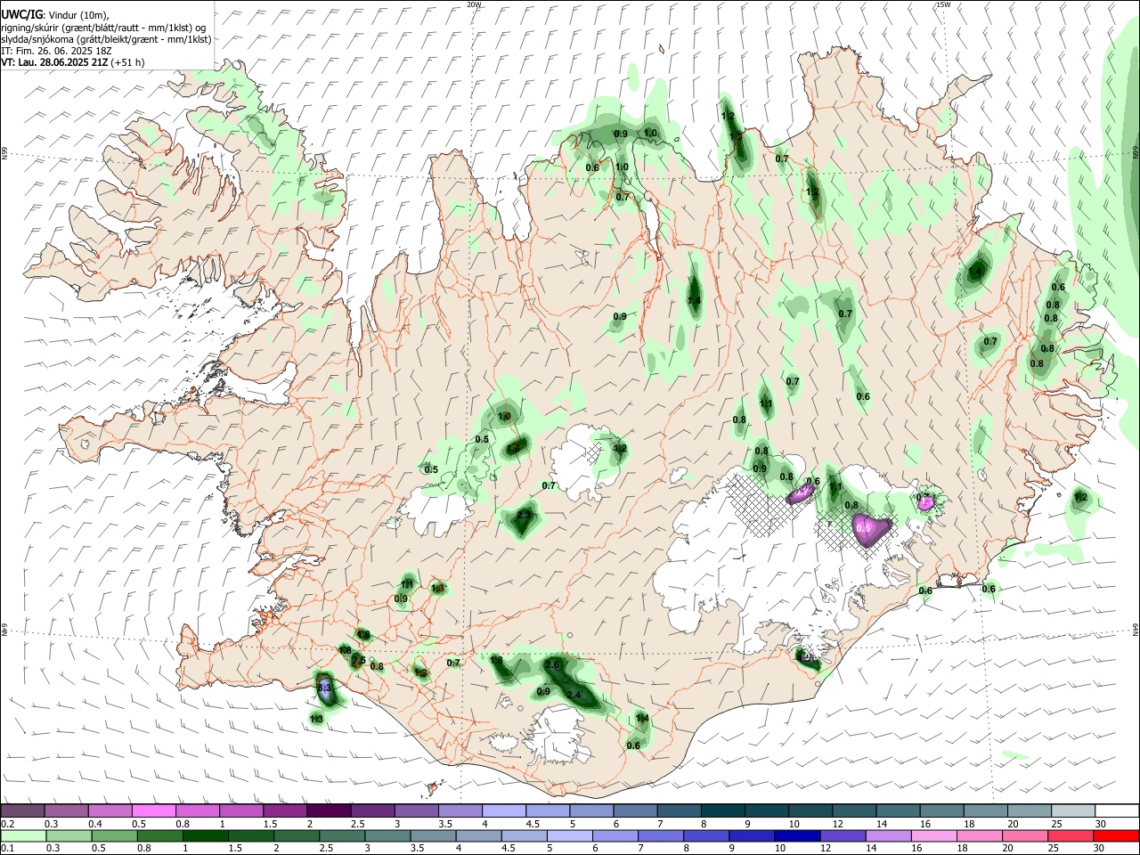
Task: Click the 'slydda/snjókoma' legend description line
Action: [x=106, y=39]
